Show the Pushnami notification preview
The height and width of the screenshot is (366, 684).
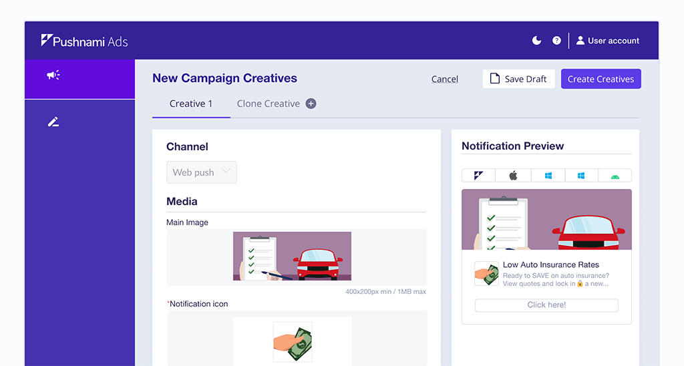478,176
